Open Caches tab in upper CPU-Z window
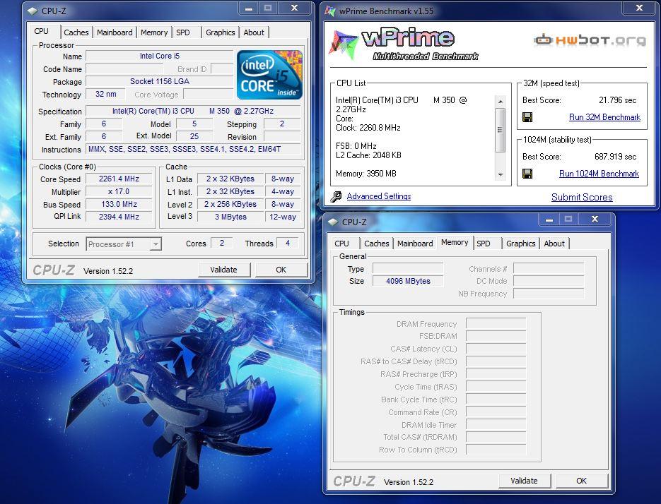The image size is (661, 504). pos(76,32)
